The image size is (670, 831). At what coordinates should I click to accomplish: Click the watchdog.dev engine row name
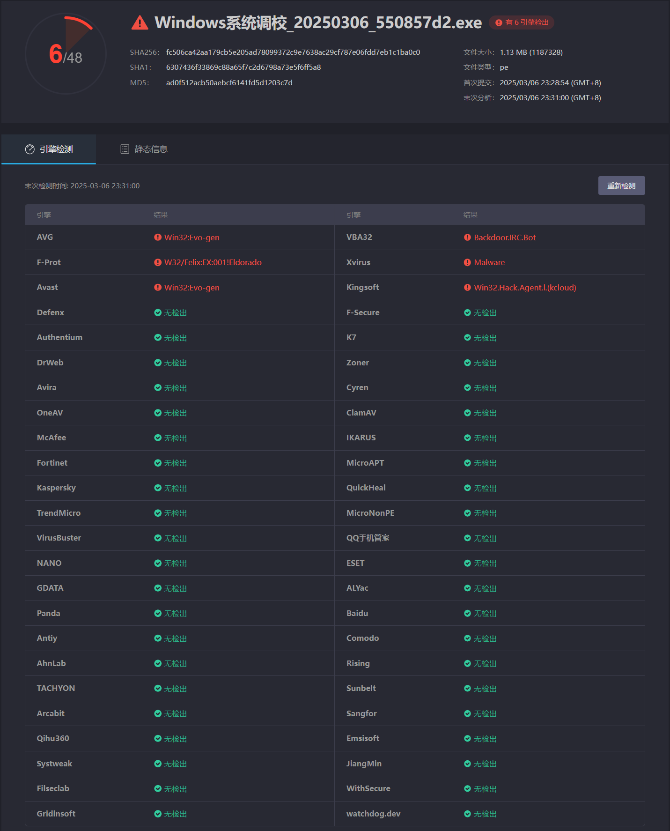coord(373,814)
